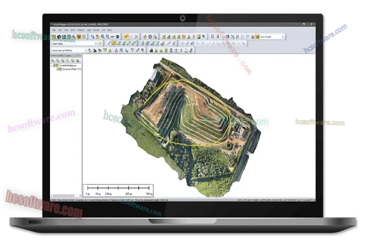Open the Analysis menu
367x244 pixels.
(81, 30)
